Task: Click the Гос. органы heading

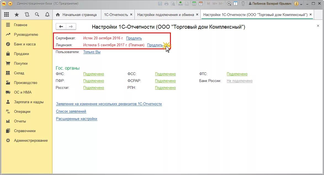Action: pos(68,68)
